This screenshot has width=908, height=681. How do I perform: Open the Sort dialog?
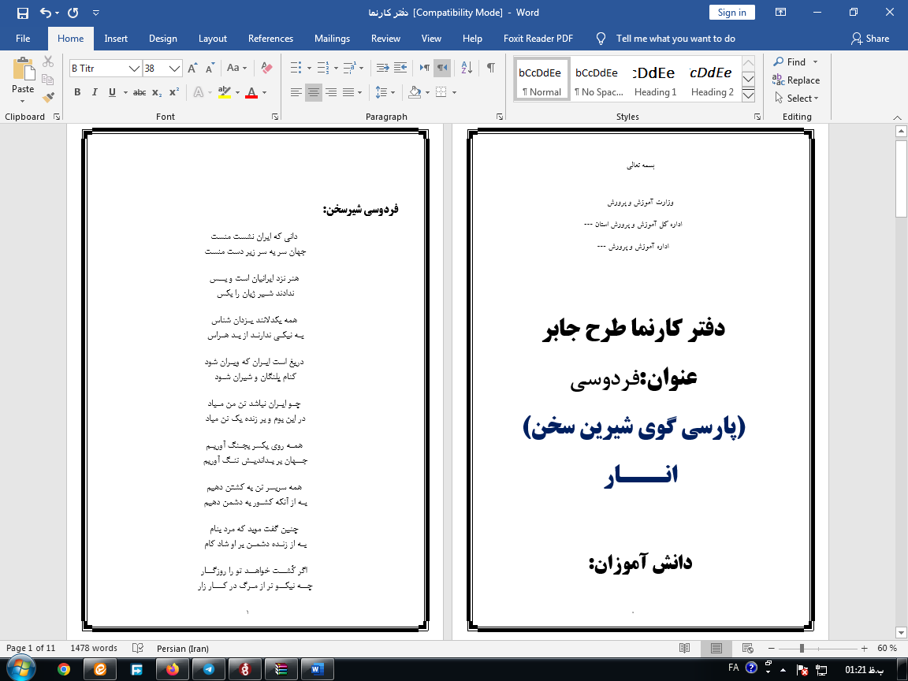[x=466, y=68]
